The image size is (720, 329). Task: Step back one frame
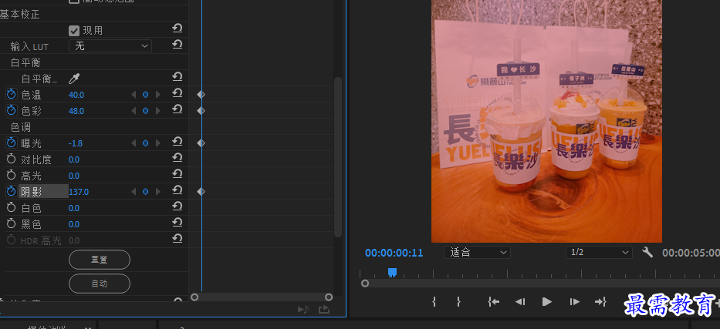click(x=520, y=301)
